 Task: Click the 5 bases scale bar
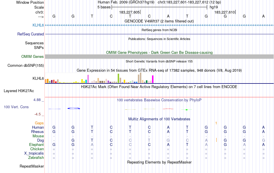159,7
